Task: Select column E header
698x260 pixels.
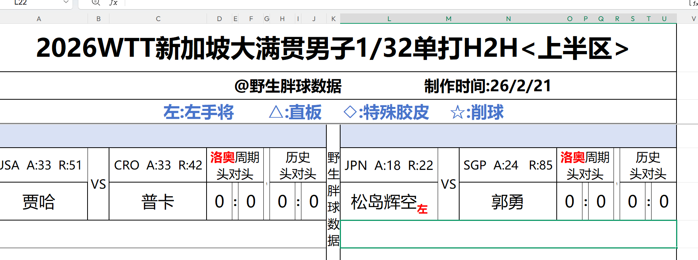Action: coord(235,18)
